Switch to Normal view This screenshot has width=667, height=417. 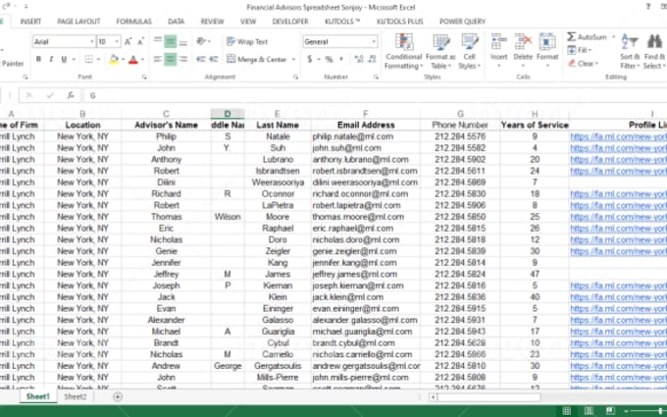click(567, 410)
